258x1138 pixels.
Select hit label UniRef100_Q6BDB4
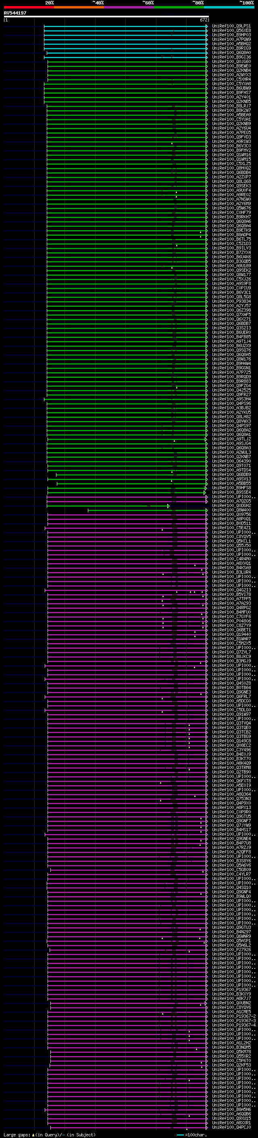231,172
